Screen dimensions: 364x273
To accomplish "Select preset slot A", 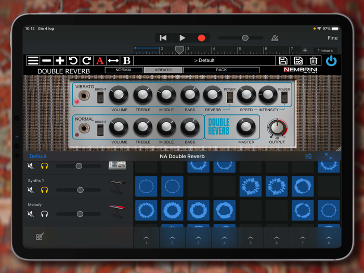I will coord(100,61).
